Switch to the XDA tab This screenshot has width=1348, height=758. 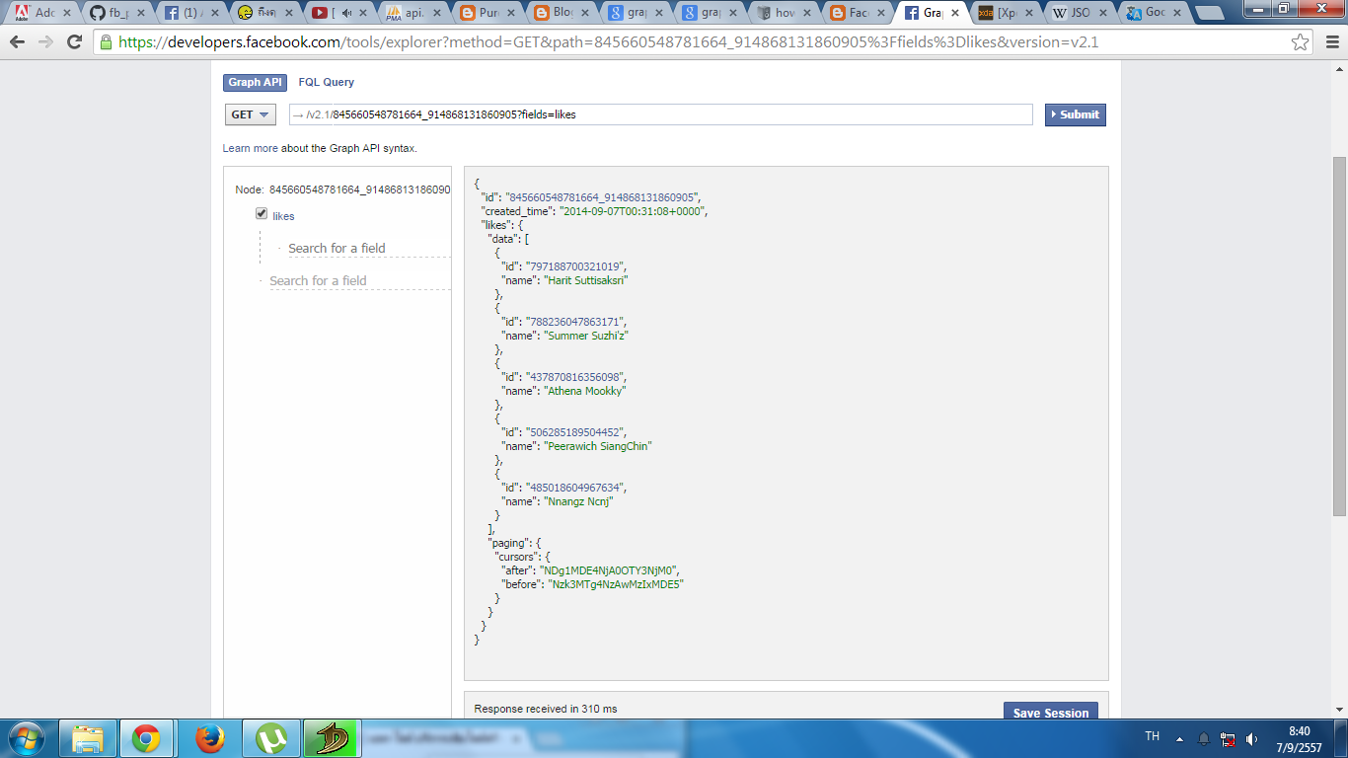(x=1003, y=13)
